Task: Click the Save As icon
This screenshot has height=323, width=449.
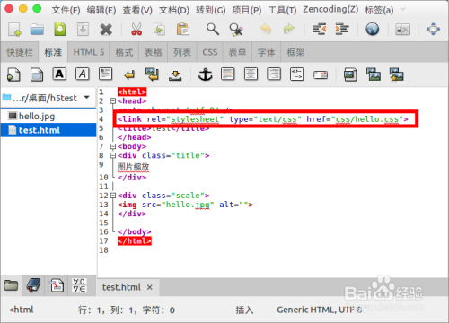Action: (83, 30)
